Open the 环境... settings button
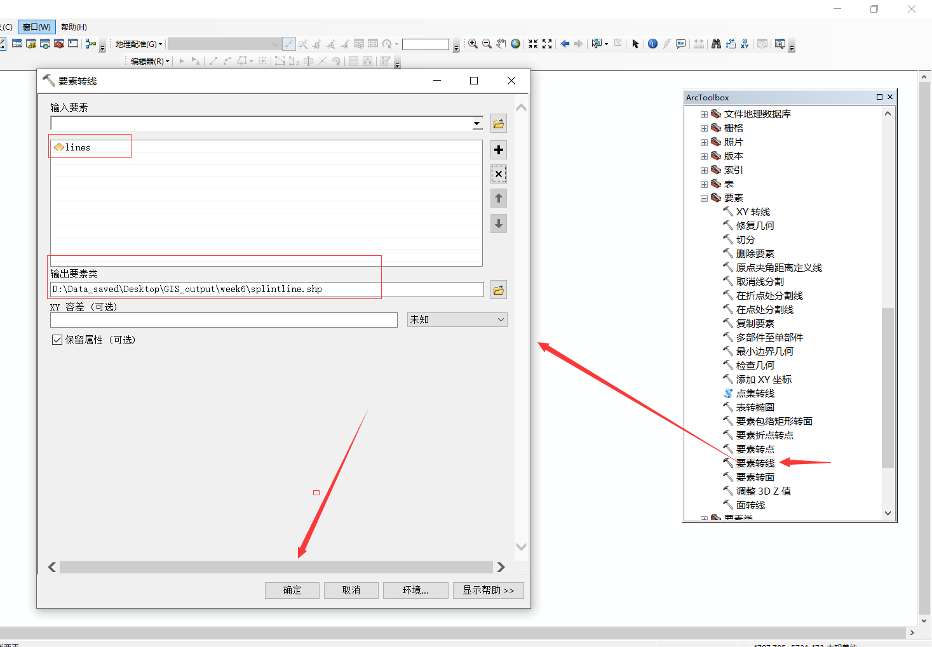Screen dimensions: 932x647 415,590
